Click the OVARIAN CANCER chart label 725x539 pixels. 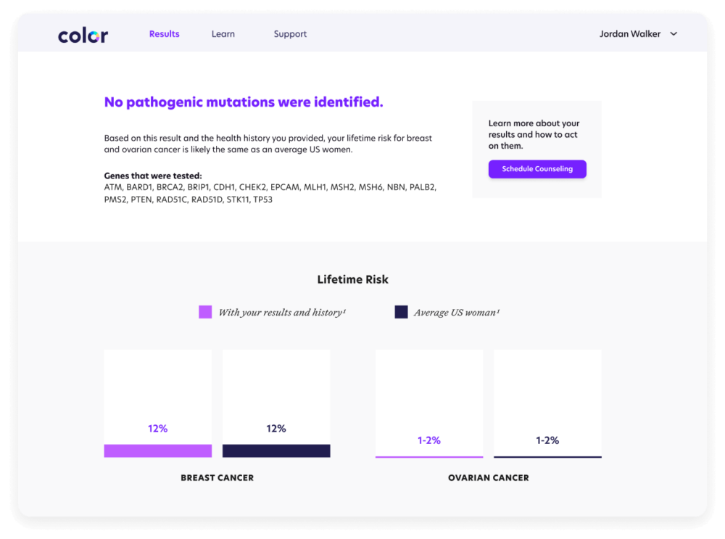pyautogui.click(x=488, y=477)
